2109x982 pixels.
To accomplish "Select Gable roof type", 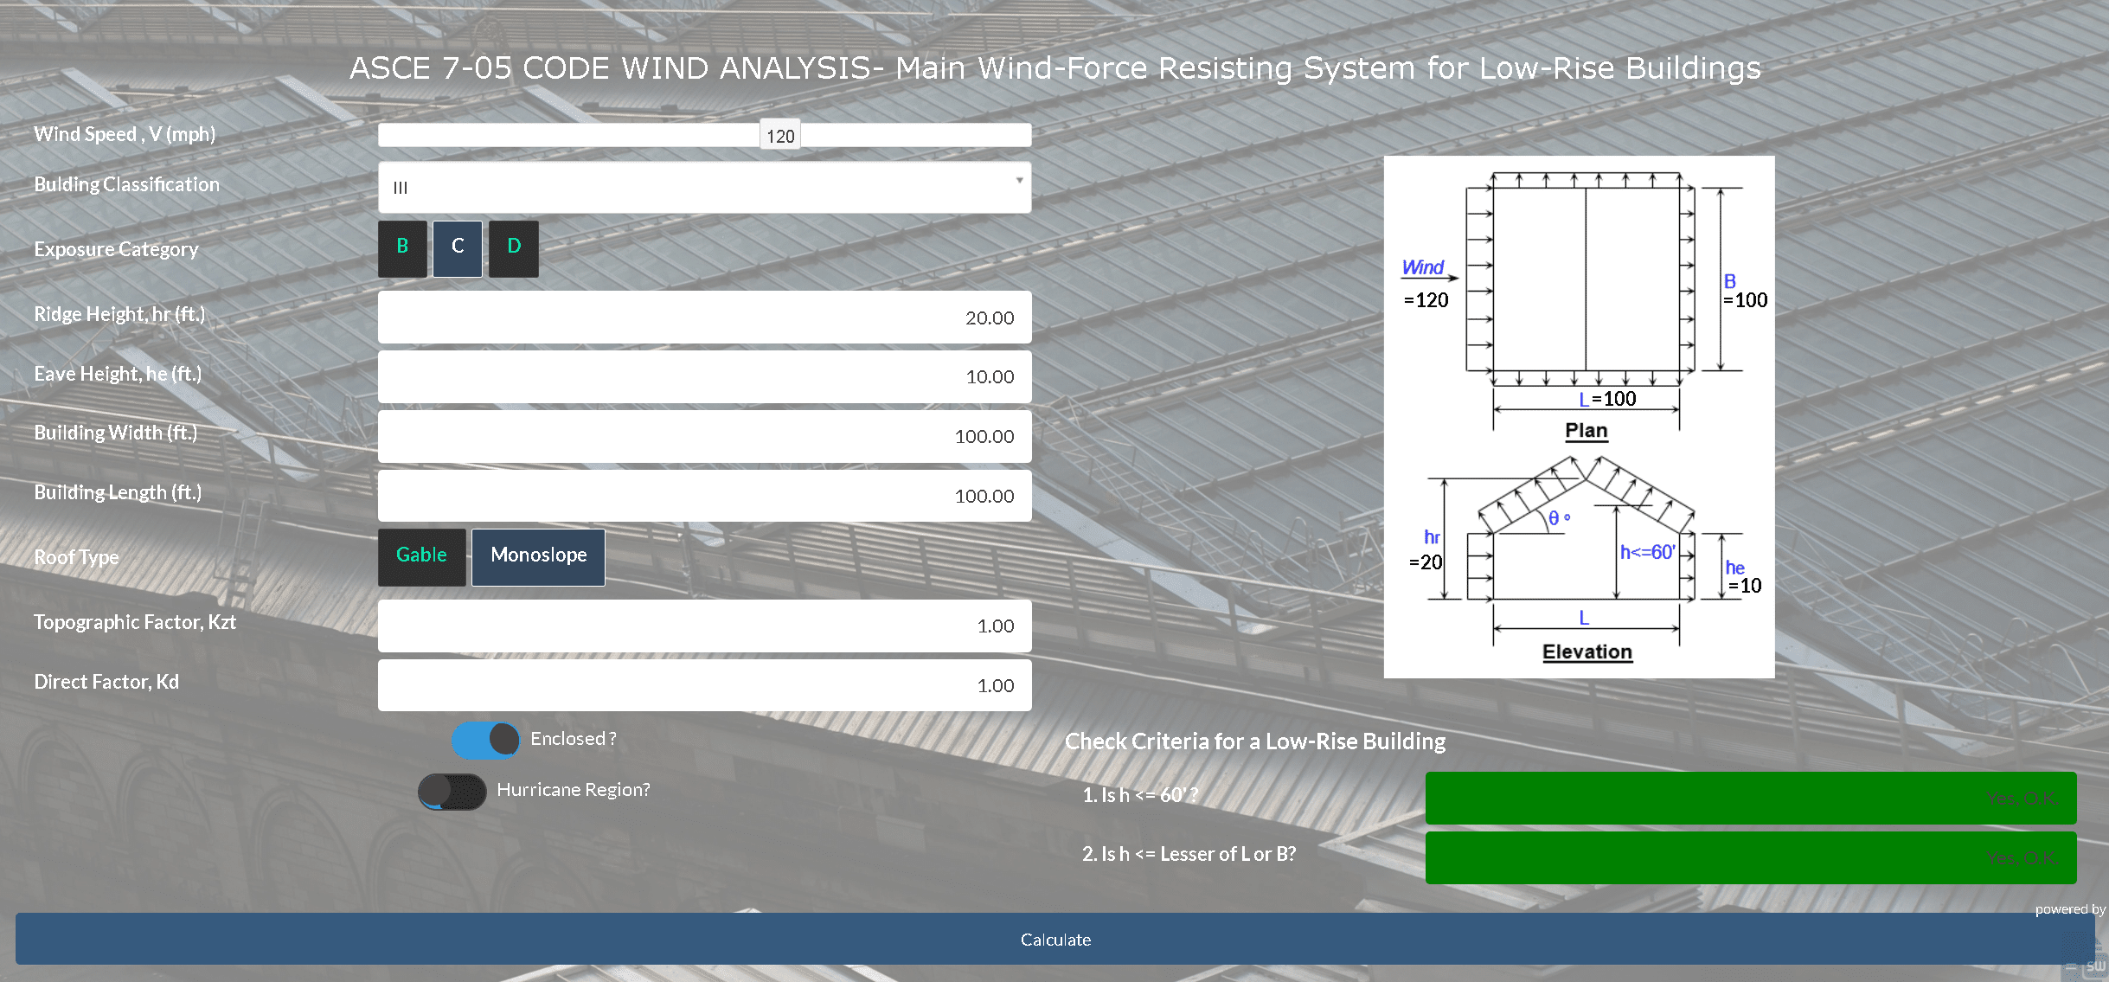I will click(x=422, y=556).
